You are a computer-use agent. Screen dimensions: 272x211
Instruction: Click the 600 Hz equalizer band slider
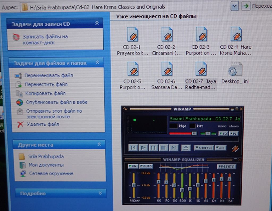pos(182,186)
